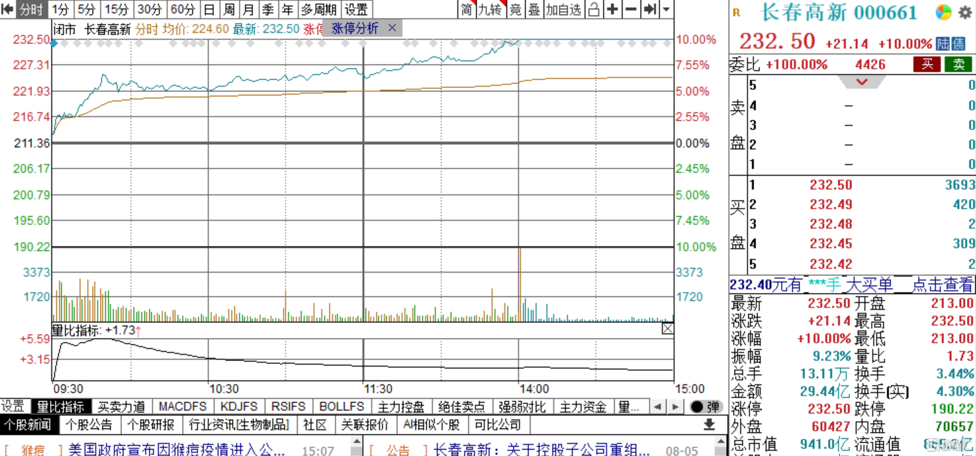976x456 pixels.
Task: Click the 大买单 link
Action: (x=869, y=285)
